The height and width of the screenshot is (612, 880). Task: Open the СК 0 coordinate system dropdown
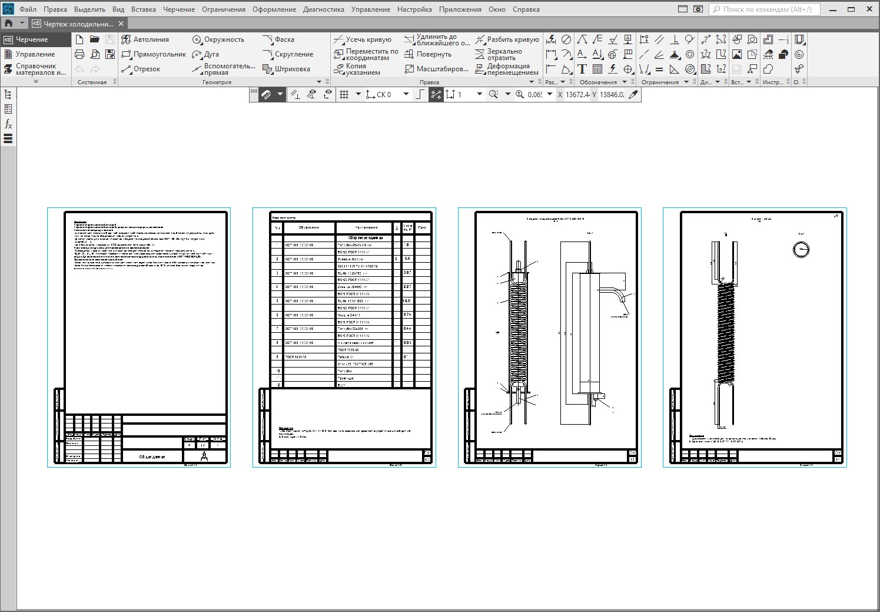tap(406, 94)
